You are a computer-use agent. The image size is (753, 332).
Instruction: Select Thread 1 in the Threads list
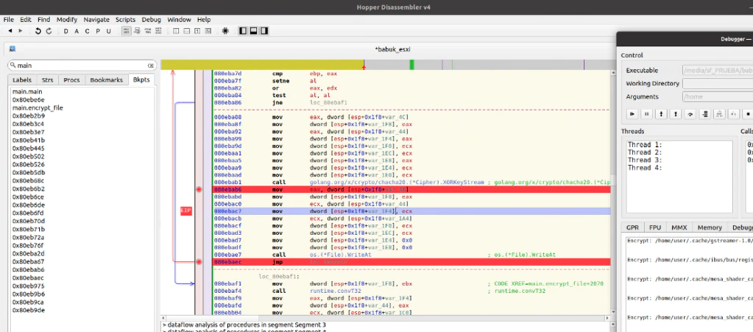645,145
